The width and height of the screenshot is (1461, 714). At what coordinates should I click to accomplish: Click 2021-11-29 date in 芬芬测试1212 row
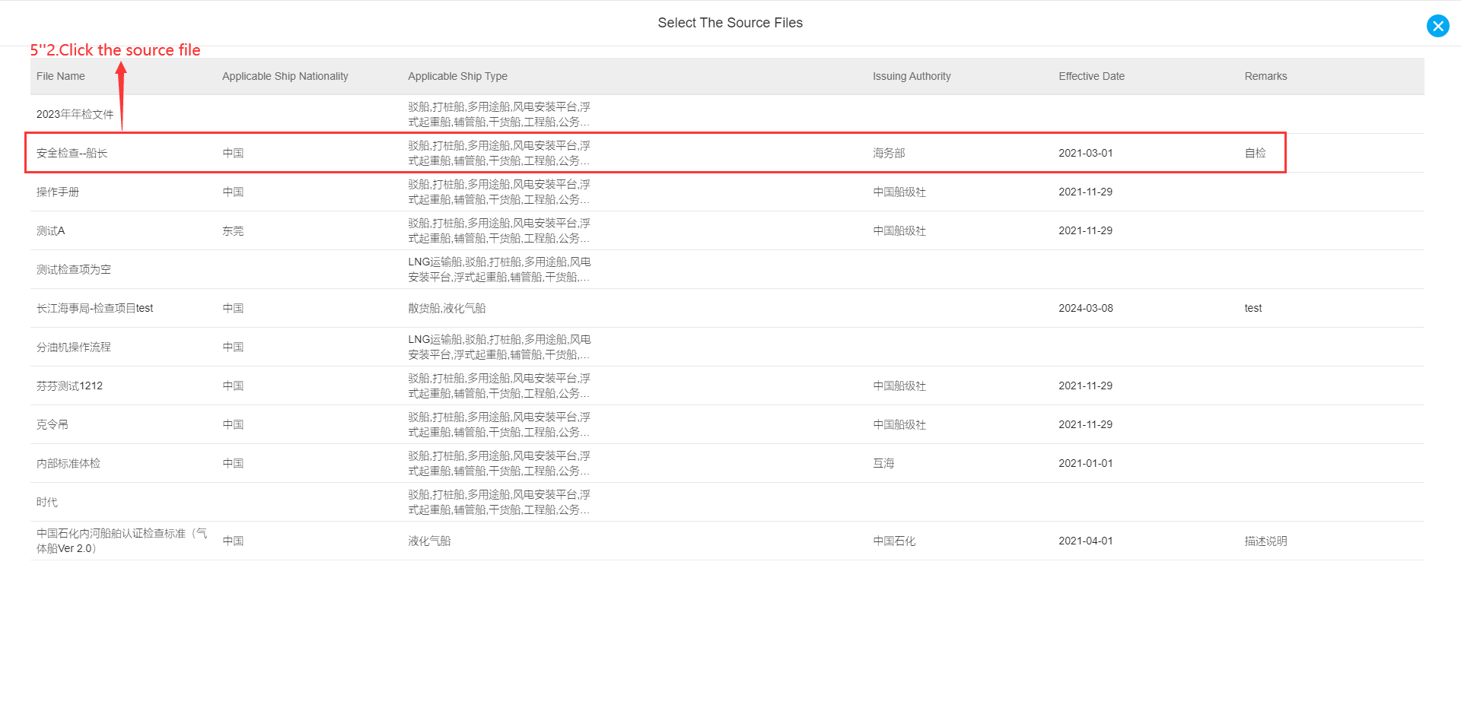point(1085,386)
